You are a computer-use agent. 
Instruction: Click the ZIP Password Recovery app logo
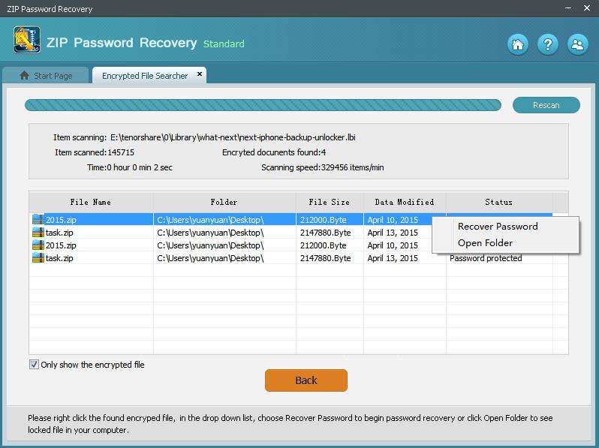pyautogui.click(x=27, y=40)
